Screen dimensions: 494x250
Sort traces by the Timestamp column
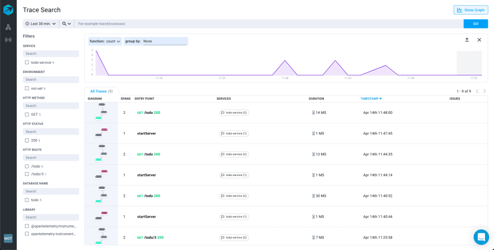pyautogui.click(x=371, y=99)
